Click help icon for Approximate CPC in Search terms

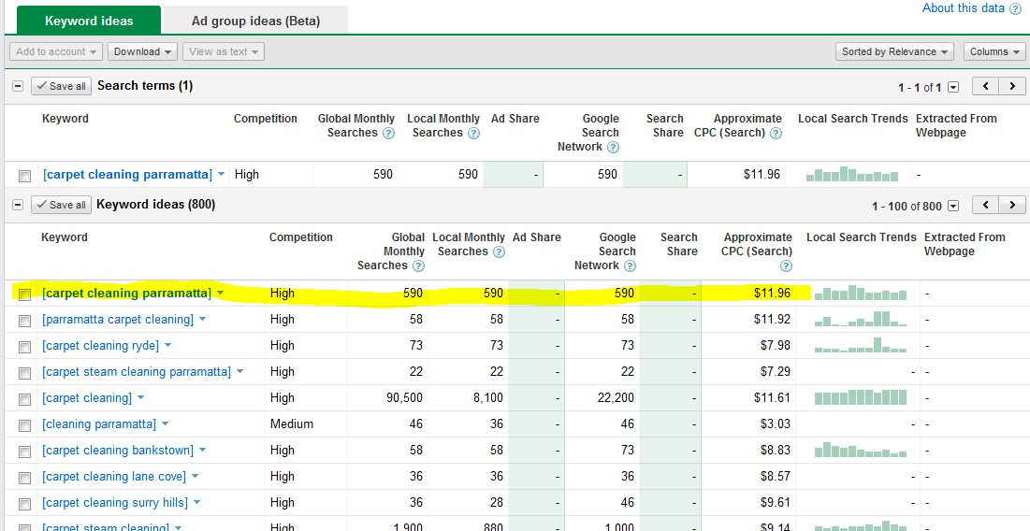[776, 134]
